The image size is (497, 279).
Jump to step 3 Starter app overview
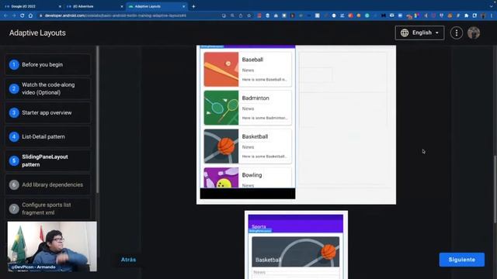pyautogui.click(x=48, y=112)
